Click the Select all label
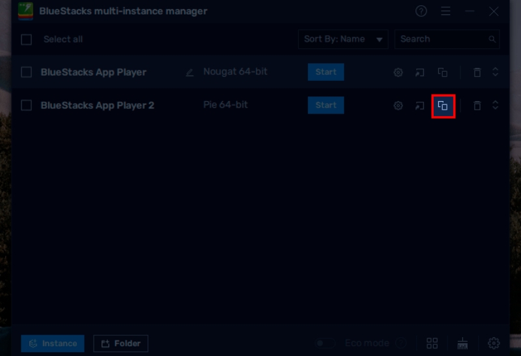 63,39
